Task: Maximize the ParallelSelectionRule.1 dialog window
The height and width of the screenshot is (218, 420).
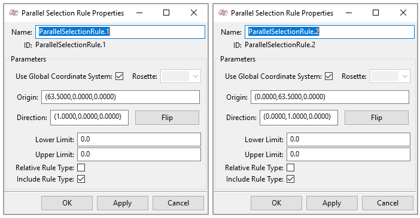Action: pos(166,13)
